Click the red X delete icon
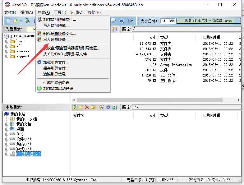244x185 pixels. point(87,107)
